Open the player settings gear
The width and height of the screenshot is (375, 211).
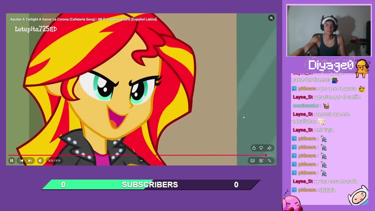point(261,161)
